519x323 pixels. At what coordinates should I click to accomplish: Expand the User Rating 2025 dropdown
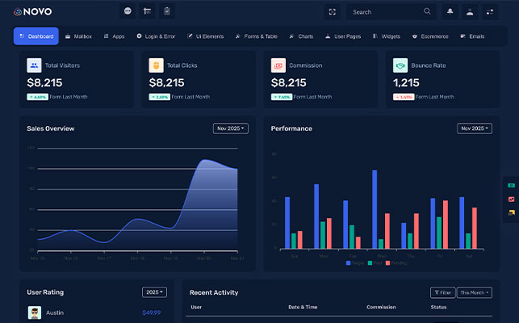pos(154,292)
